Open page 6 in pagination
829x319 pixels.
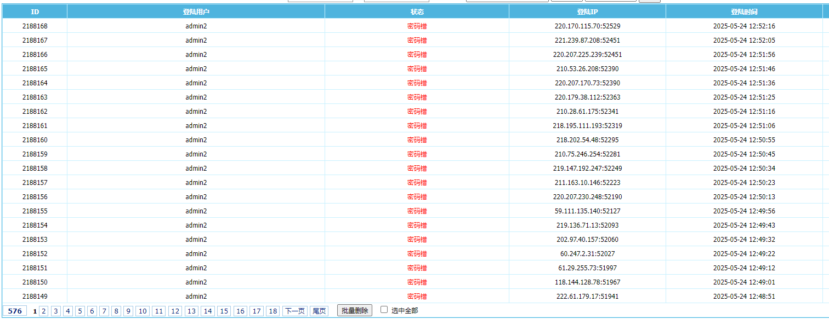coord(92,311)
